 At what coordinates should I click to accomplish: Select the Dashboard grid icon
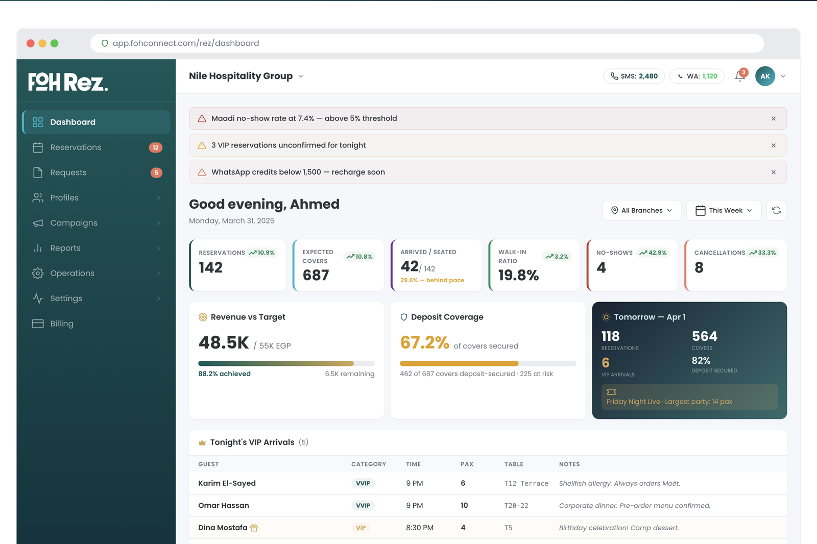point(38,122)
